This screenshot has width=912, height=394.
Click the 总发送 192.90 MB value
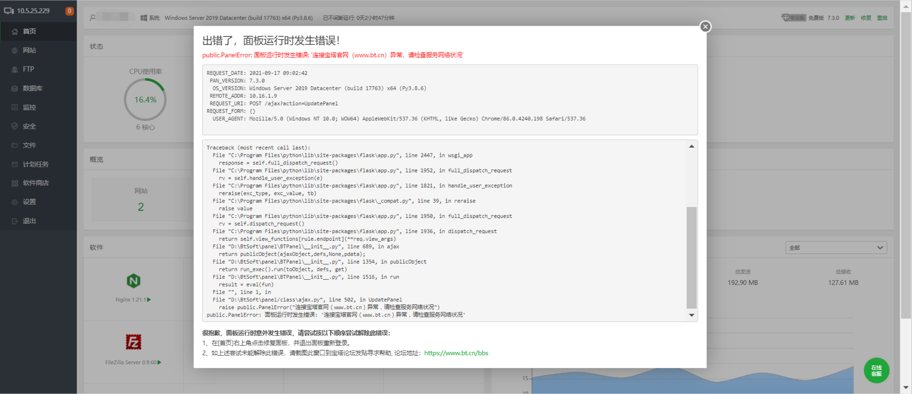point(742,283)
